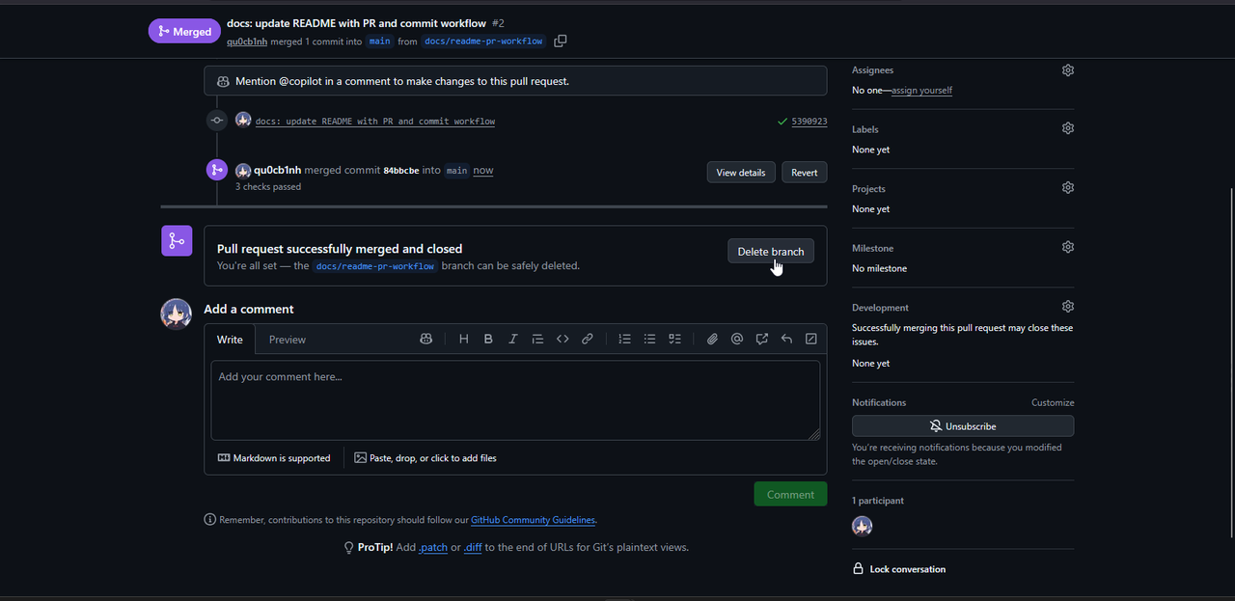This screenshot has width=1235, height=601.
Task: Switch to the Preview tab
Action: pos(288,340)
